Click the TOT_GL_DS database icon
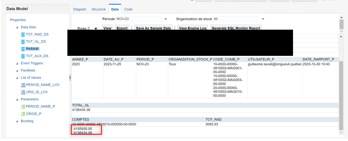This screenshot has height=141, width=348. 23,42
